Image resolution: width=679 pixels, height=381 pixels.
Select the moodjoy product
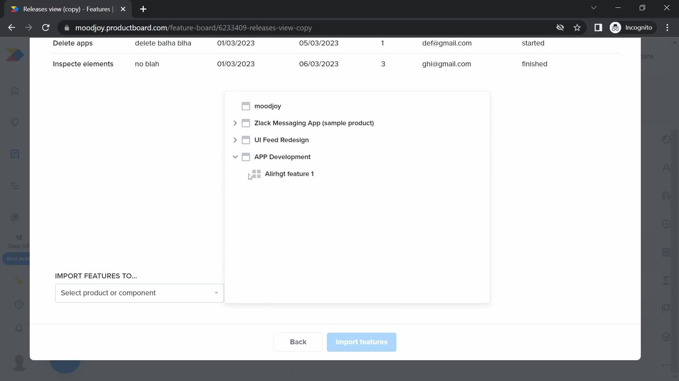268,106
